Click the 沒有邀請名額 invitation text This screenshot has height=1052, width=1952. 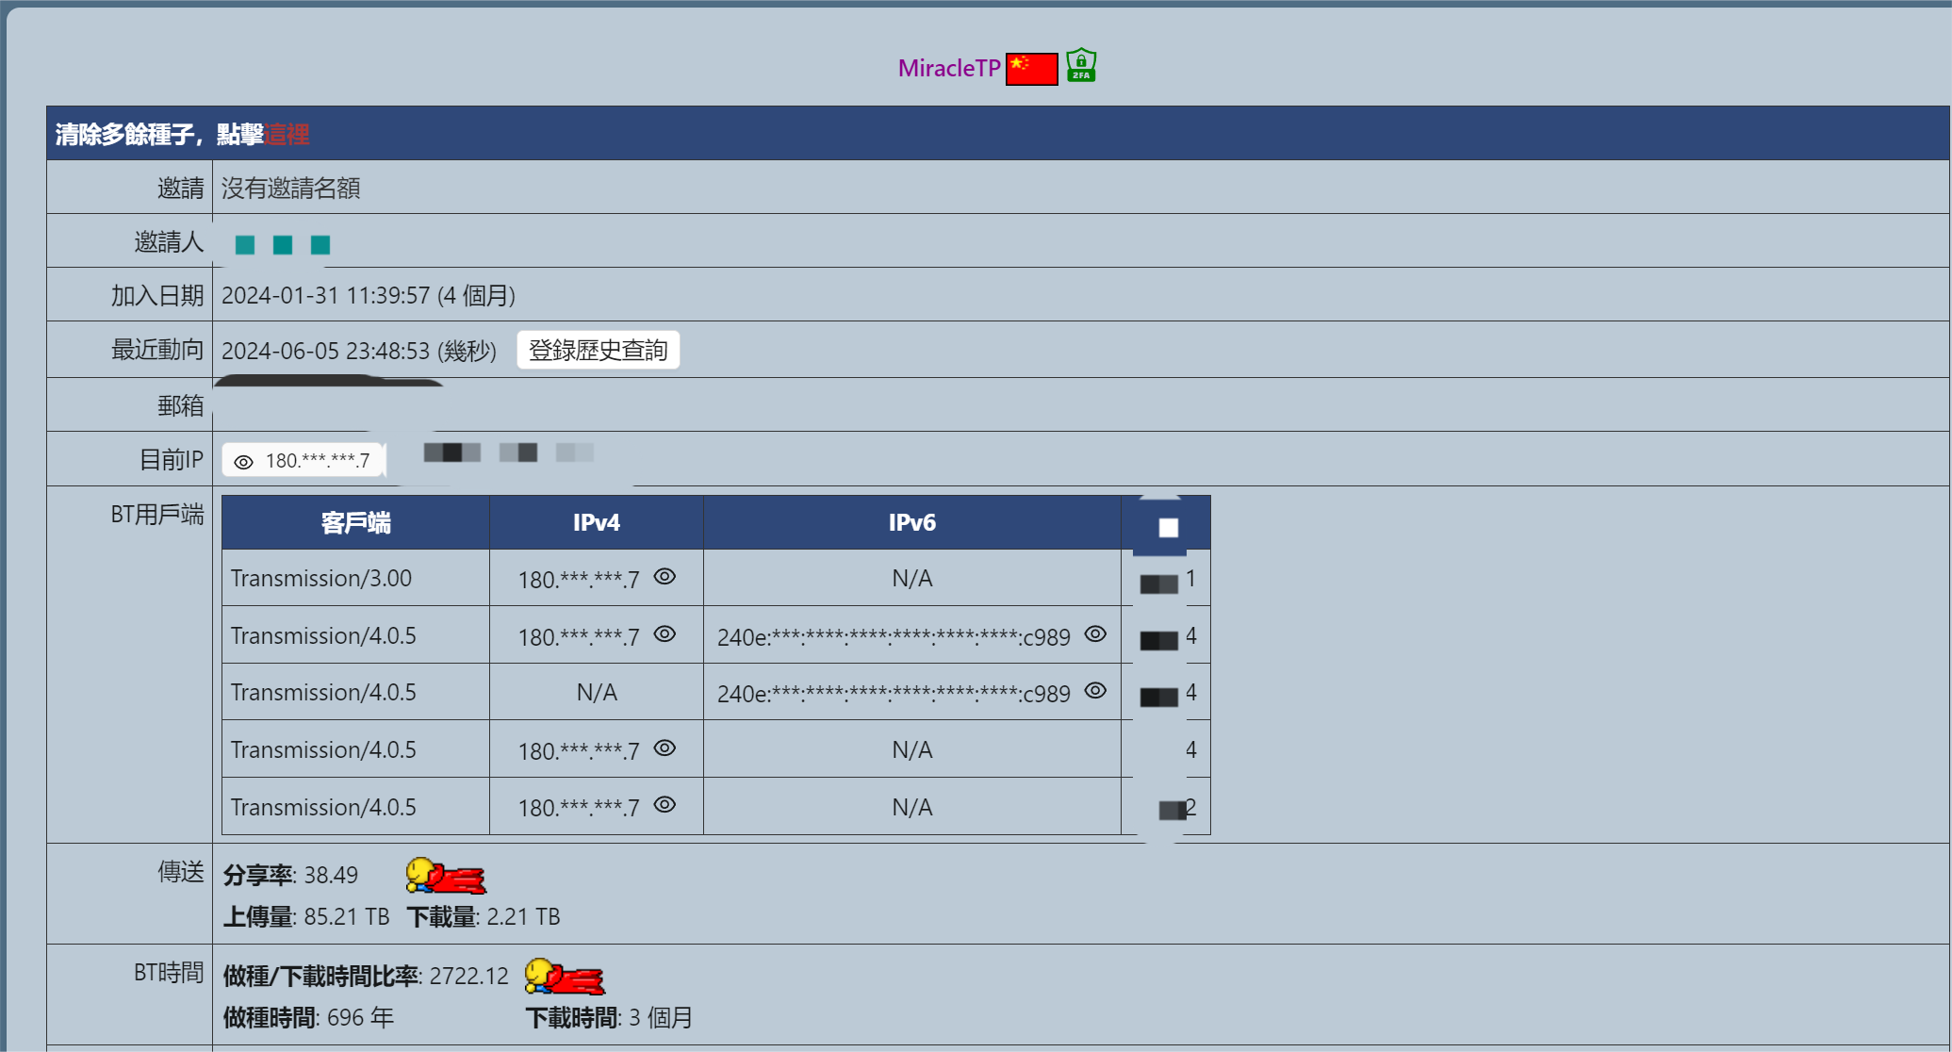[291, 189]
